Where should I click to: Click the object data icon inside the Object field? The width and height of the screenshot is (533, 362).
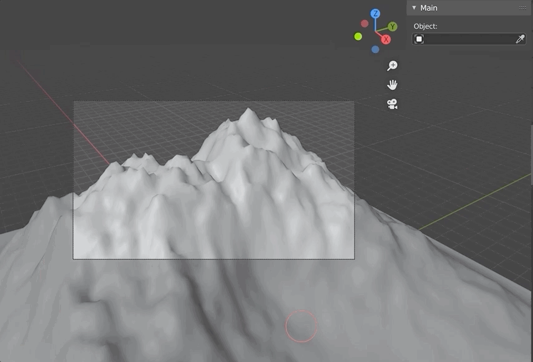[419, 39]
